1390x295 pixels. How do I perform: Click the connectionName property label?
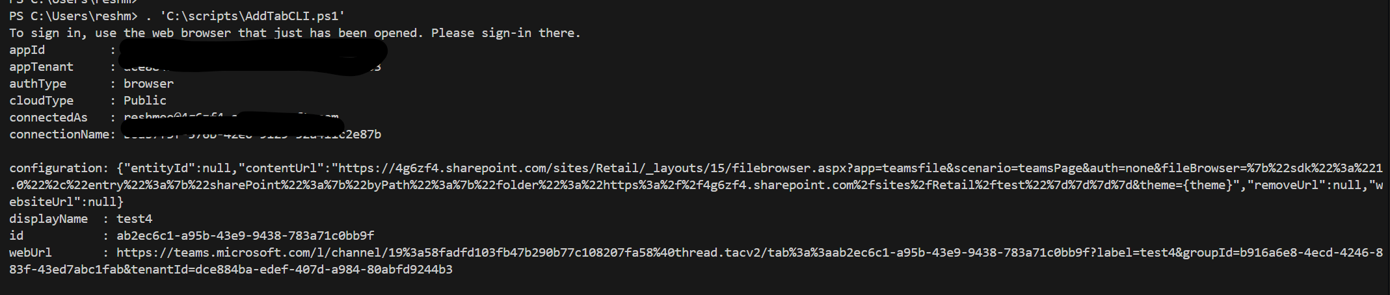pyautogui.click(x=59, y=135)
